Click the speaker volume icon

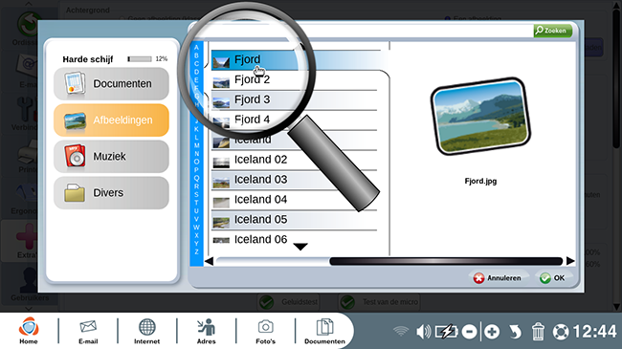pos(424,332)
